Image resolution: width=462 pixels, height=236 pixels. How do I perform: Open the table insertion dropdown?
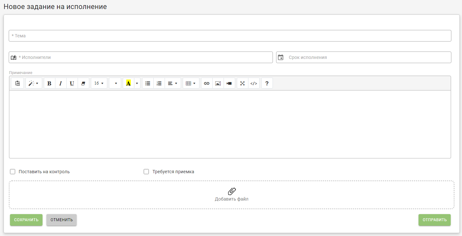(191, 83)
